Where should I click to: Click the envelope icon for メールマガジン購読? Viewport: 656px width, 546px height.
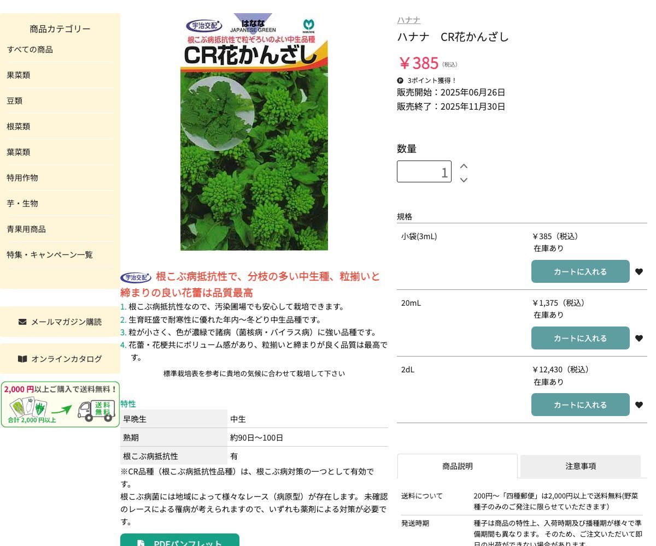click(x=22, y=321)
